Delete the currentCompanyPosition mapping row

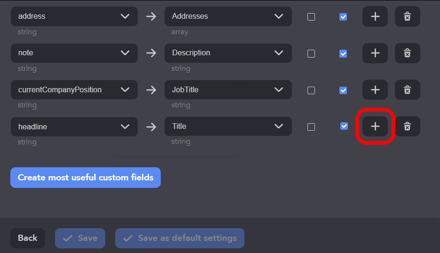pyautogui.click(x=407, y=89)
